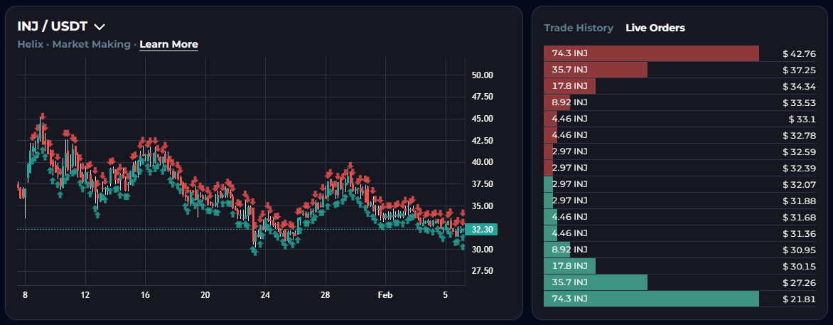
Task: Click the 50.00 price axis label
Action: pyautogui.click(x=483, y=75)
